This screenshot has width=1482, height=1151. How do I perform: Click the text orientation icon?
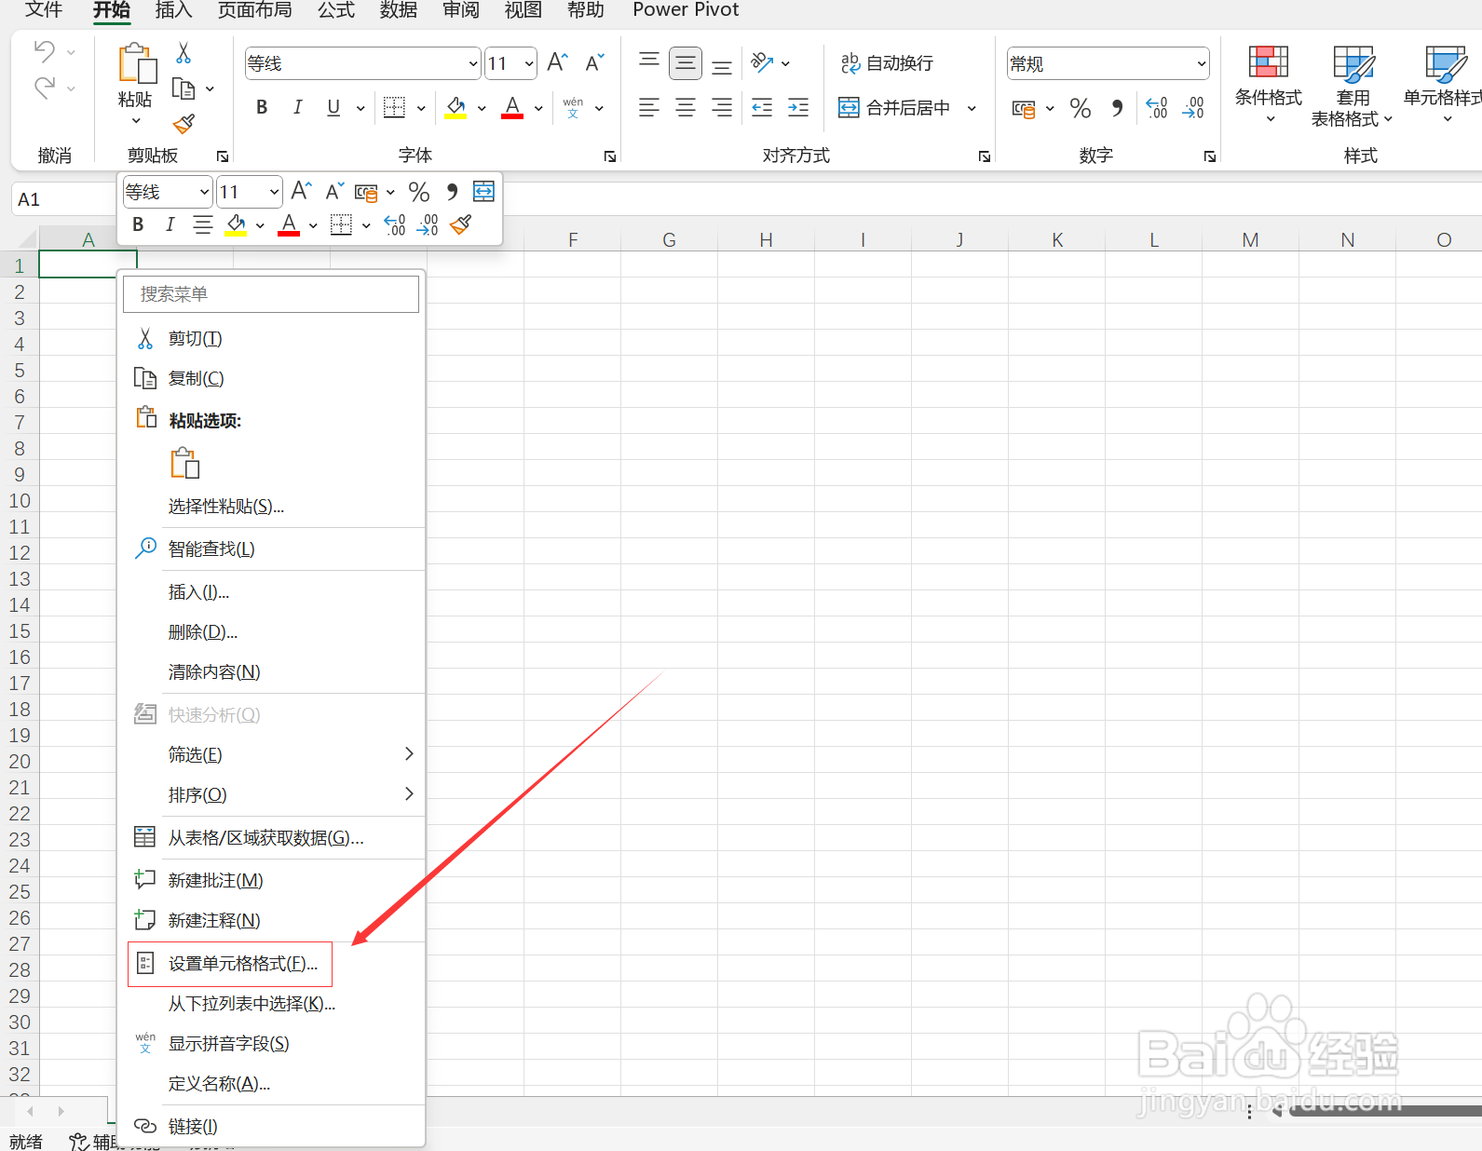coord(762,62)
